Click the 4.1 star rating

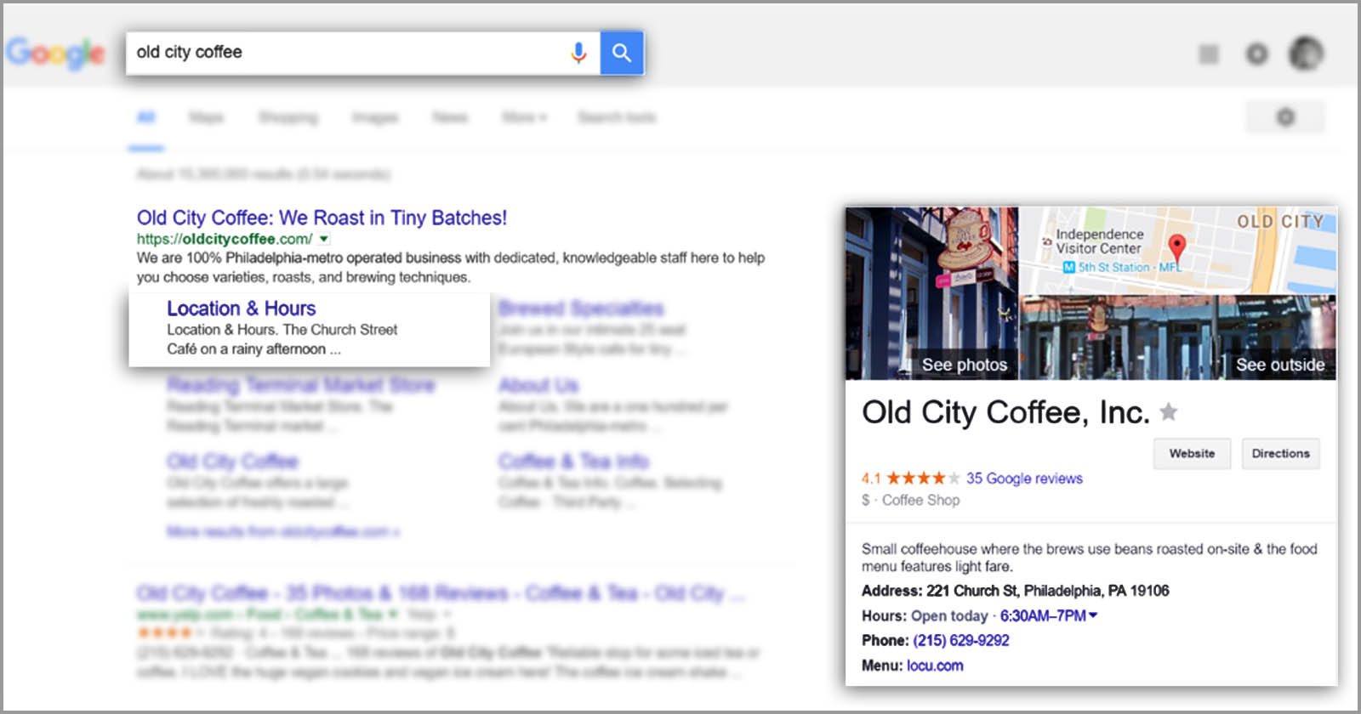pos(911,479)
